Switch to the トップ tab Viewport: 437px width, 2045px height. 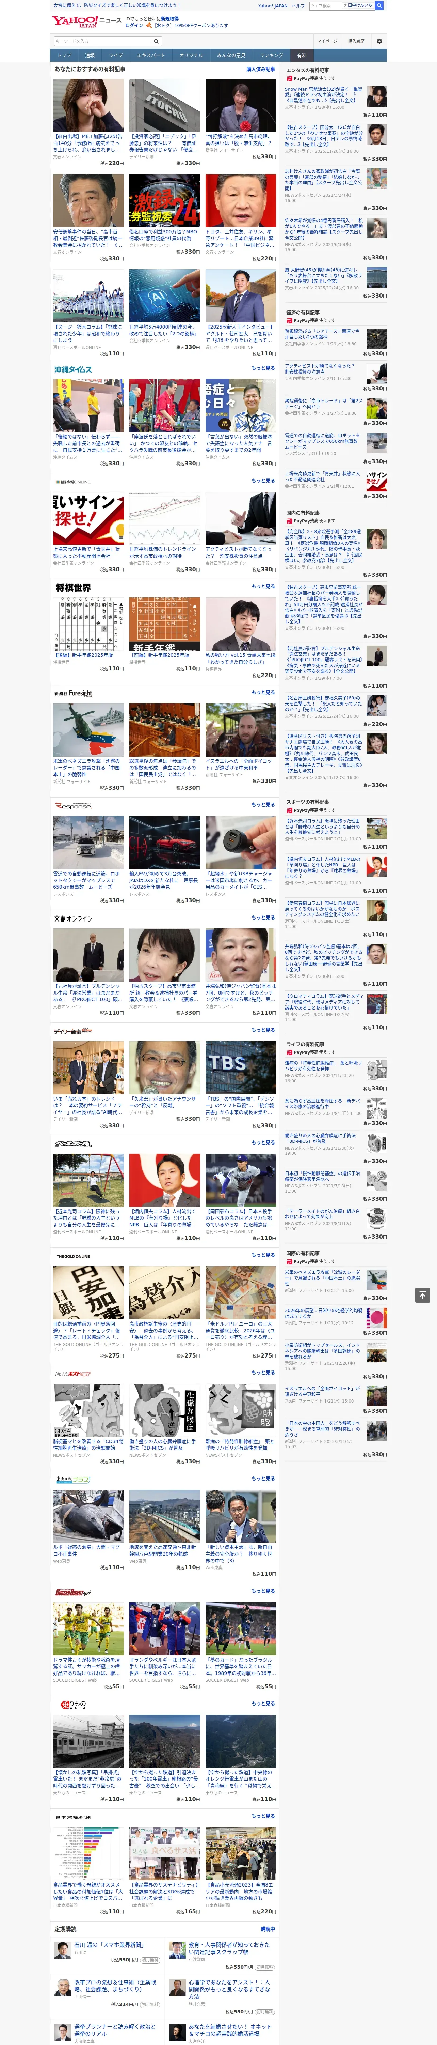(x=64, y=56)
